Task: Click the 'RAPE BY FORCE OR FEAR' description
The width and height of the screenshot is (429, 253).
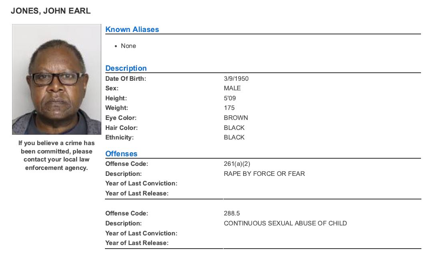Action: pos(264,174)
